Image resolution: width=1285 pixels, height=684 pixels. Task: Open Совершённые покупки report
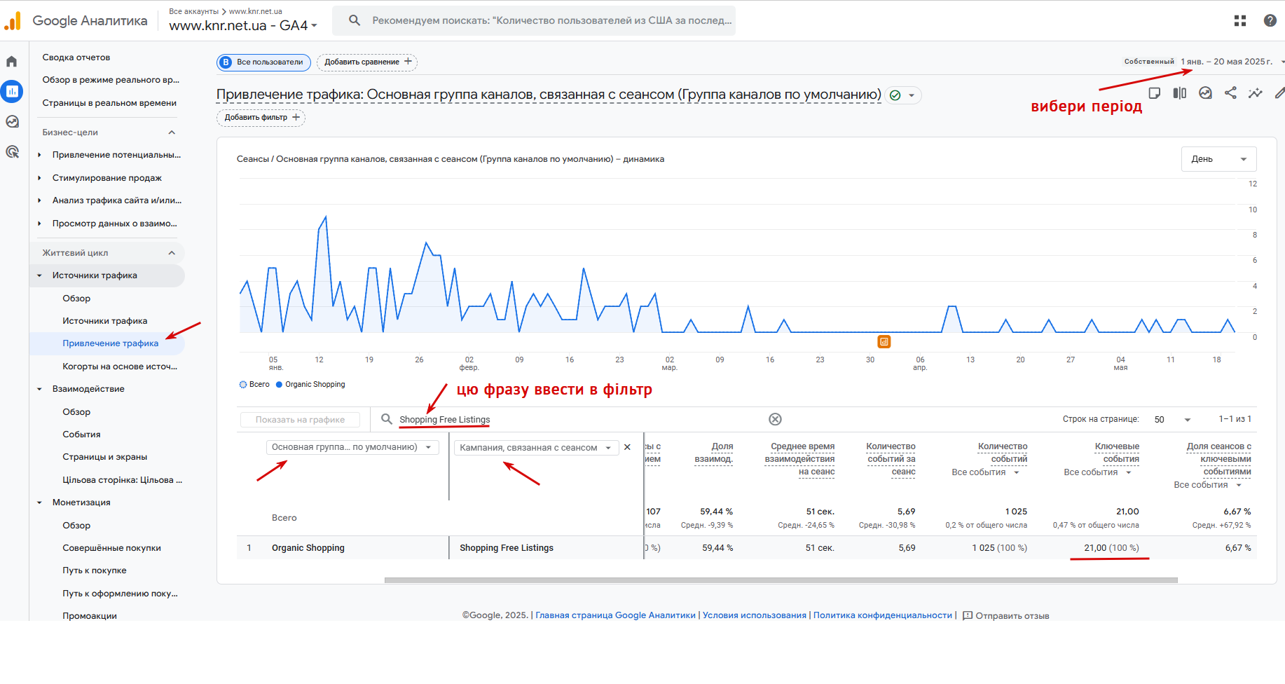(x=111, y=548)
